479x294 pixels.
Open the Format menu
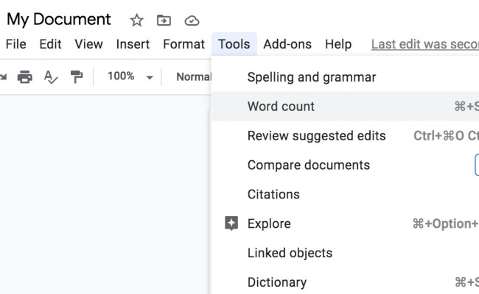tap(183, 44)
